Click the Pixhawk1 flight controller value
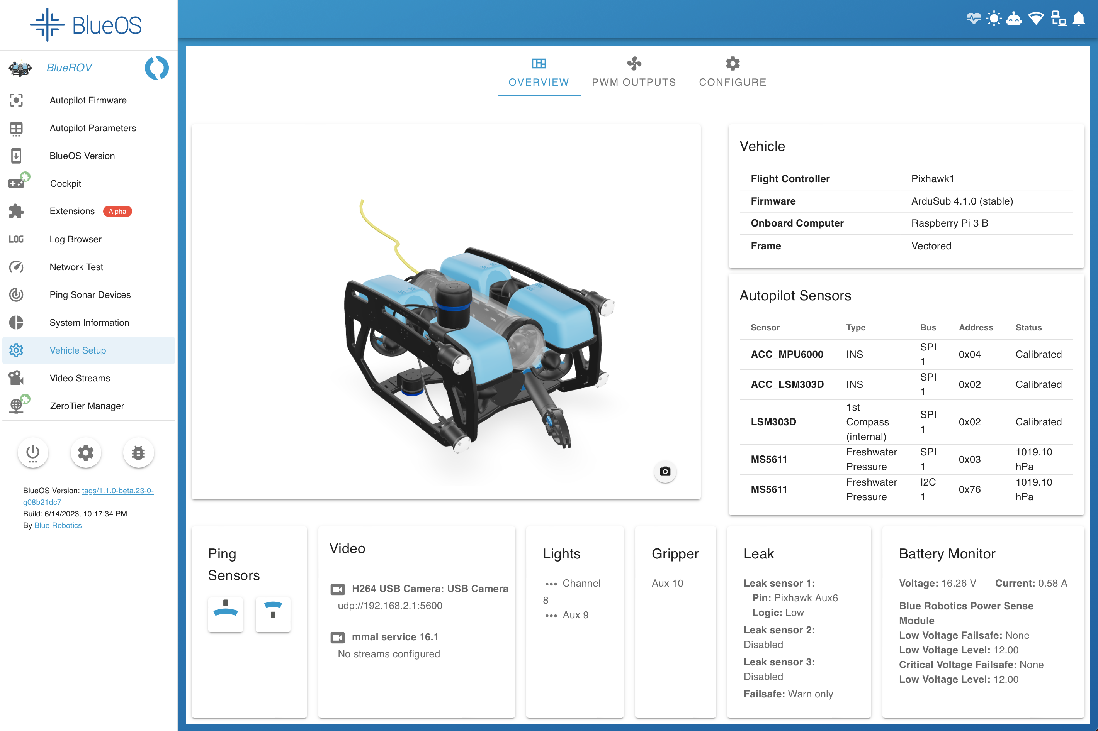This screenshot has height=731, width=1098. coord(932,179)
